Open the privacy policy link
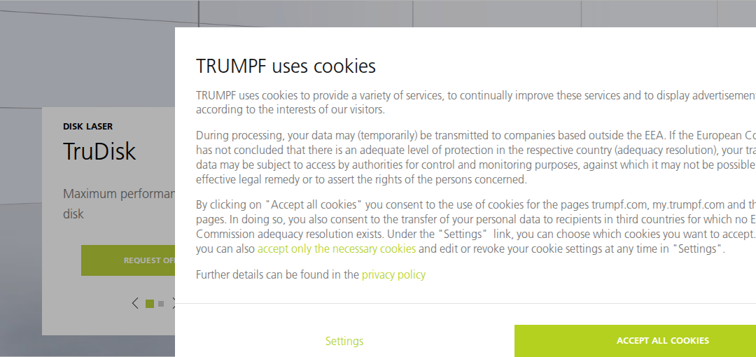756x357 pixels. [x=393, y=275]
